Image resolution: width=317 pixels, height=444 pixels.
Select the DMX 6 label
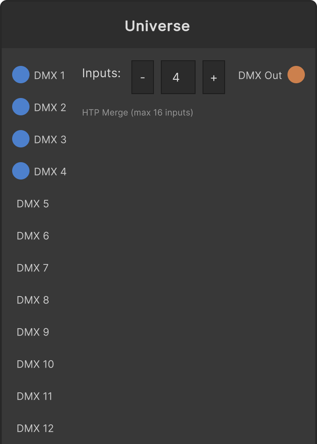pyautogui.click(x=33, y=235)
